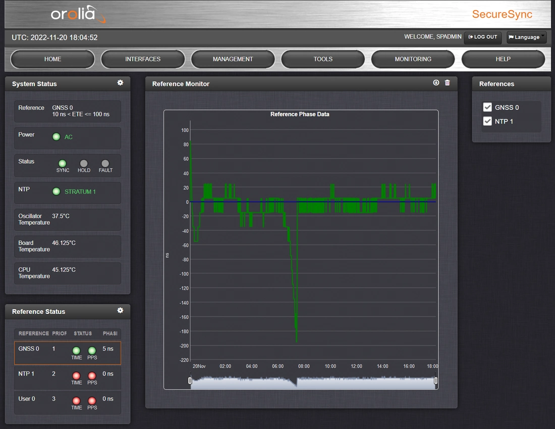Click left handle of chart range slider

[190, 380]
